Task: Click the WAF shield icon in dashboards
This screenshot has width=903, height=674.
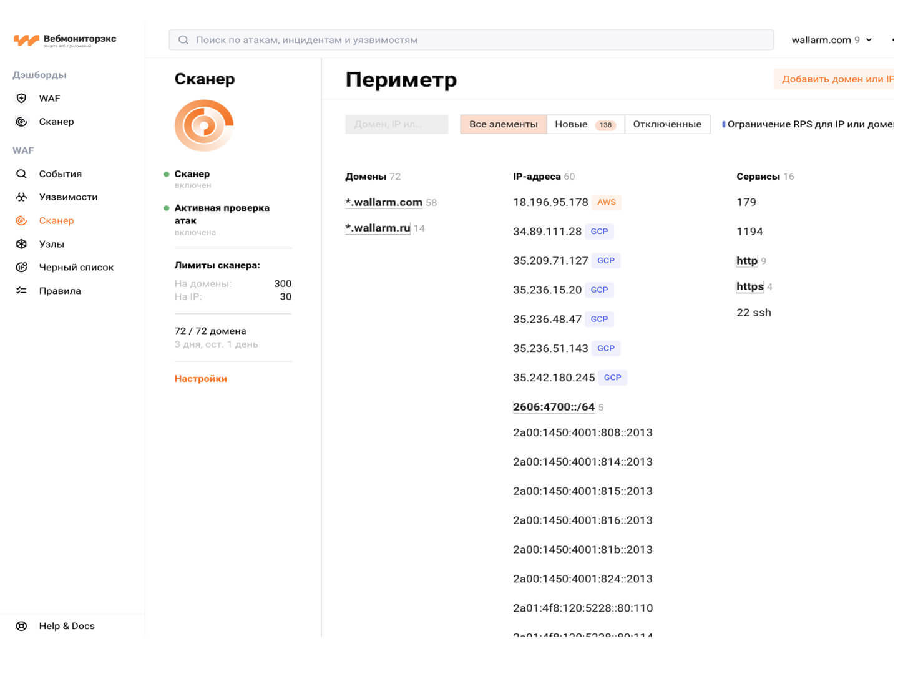Action: (21, 98)
